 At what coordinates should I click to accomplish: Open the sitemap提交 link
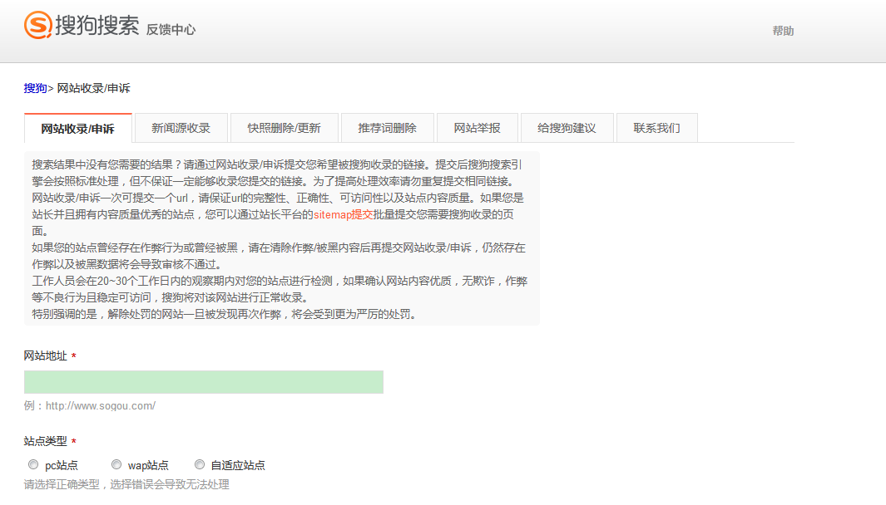tap(343, 214)
